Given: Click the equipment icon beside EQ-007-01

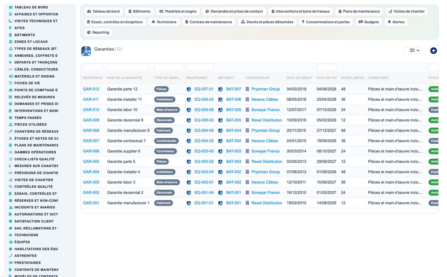Looking at the screenshot, I should pyautogui.click(x=189, y=89).
